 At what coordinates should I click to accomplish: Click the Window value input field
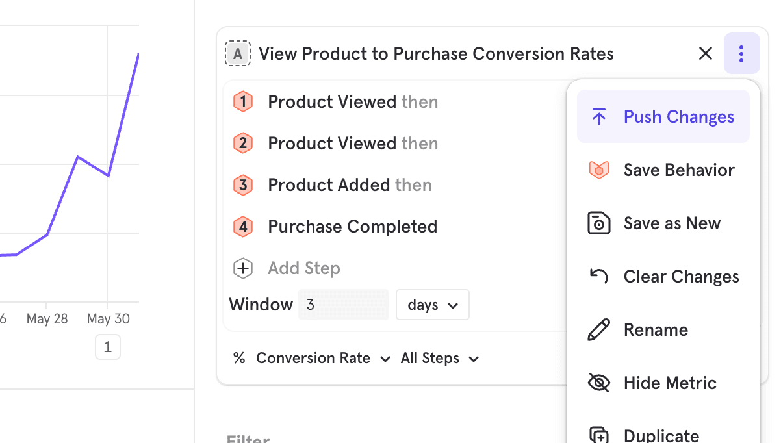(343, 305)
